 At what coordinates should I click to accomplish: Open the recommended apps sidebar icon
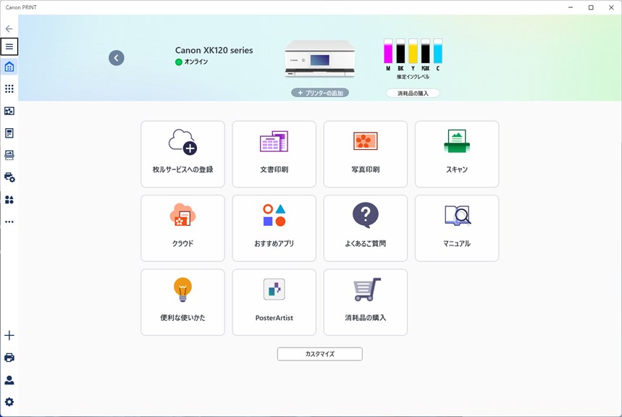pyautogui.click(x=9, y=200)
